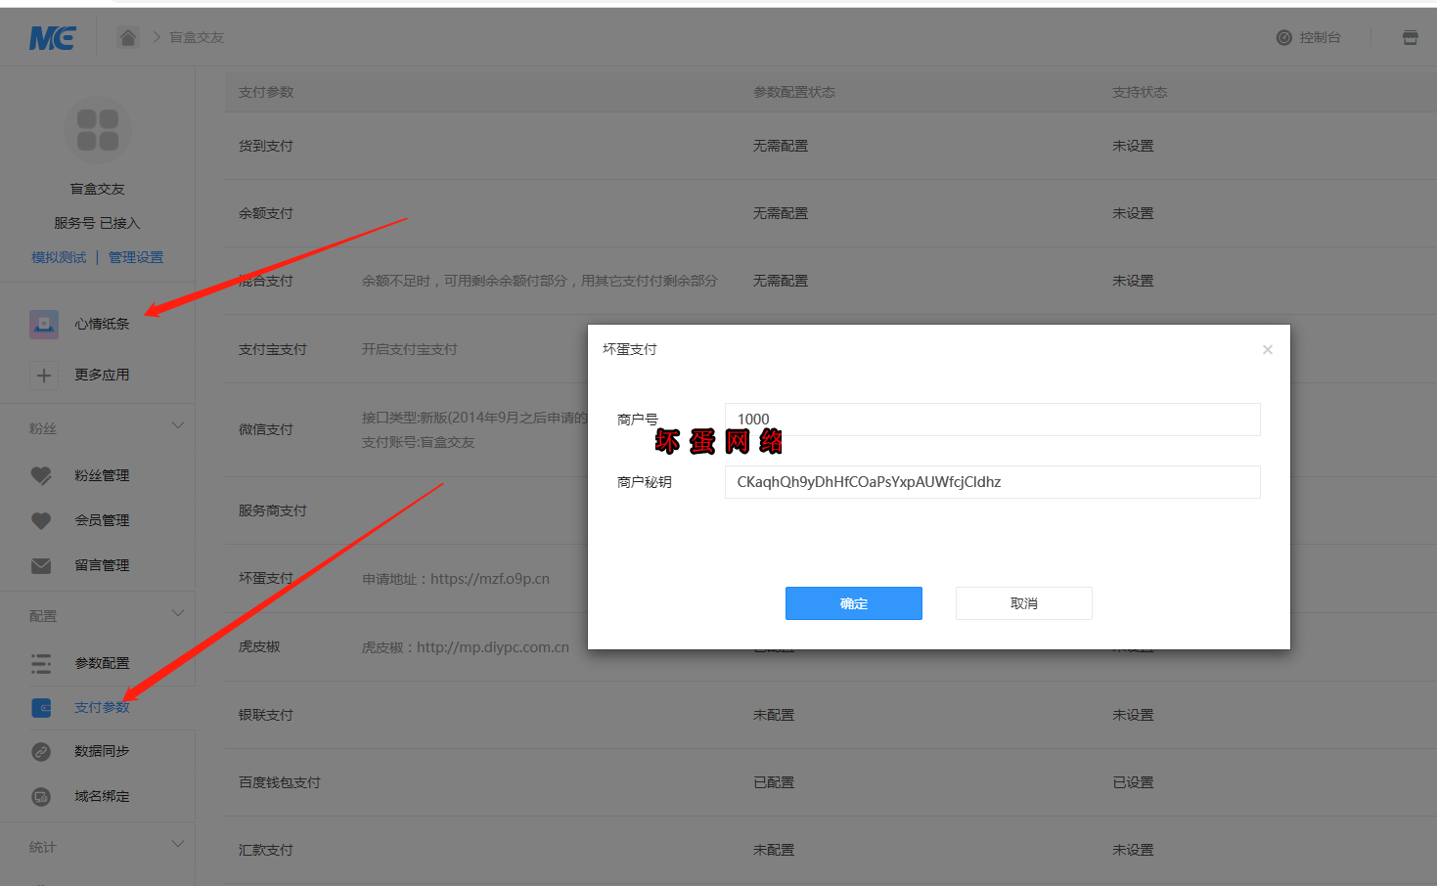Click the 坏蛋支付 row label
Viewport: 1437px width, 886px height.
tap(266, 578)
